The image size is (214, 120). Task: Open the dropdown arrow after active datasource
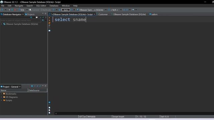[x=106, y=10]
